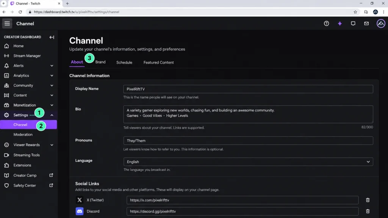Image resolution: width=388 pixels, height=218 pixels.
Task: Expand the Analytics chevron
Action: tap(52, 76)
